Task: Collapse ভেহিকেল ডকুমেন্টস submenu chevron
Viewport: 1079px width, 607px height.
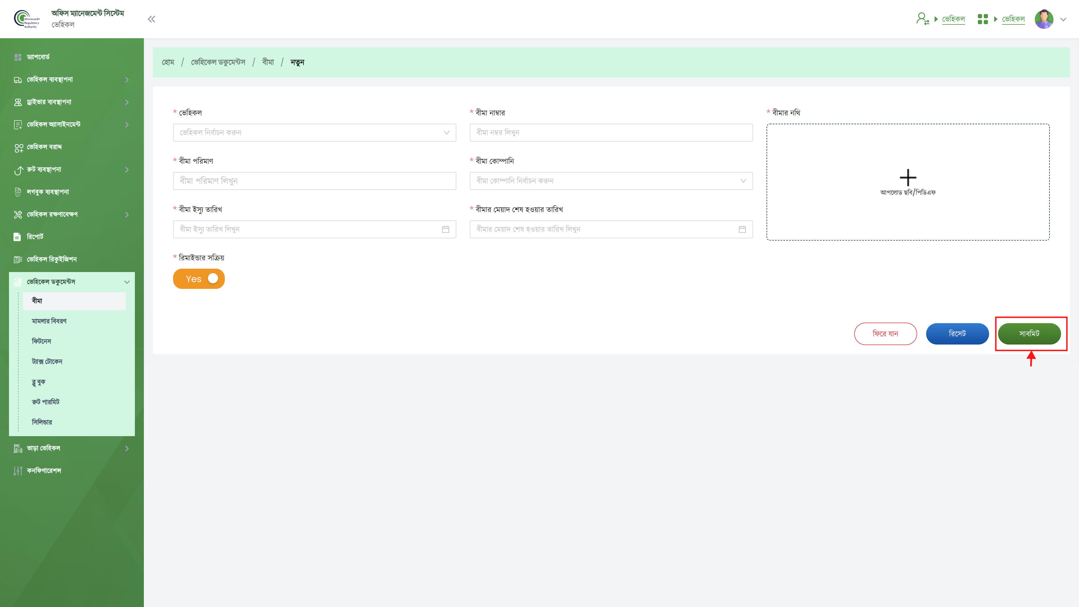Action: click(x=127, y=282)
